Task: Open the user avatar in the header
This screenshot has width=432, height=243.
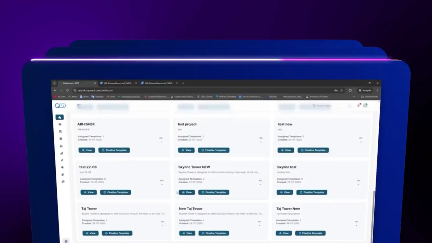Action: click(x=365, y=105)
